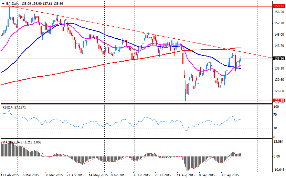Viewport: 286px width, 178px height.
Task: Click the 22 Apr 2015 date label
Action: [75, 175]
